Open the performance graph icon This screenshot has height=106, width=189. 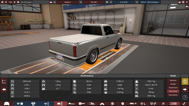coord(4,82)
